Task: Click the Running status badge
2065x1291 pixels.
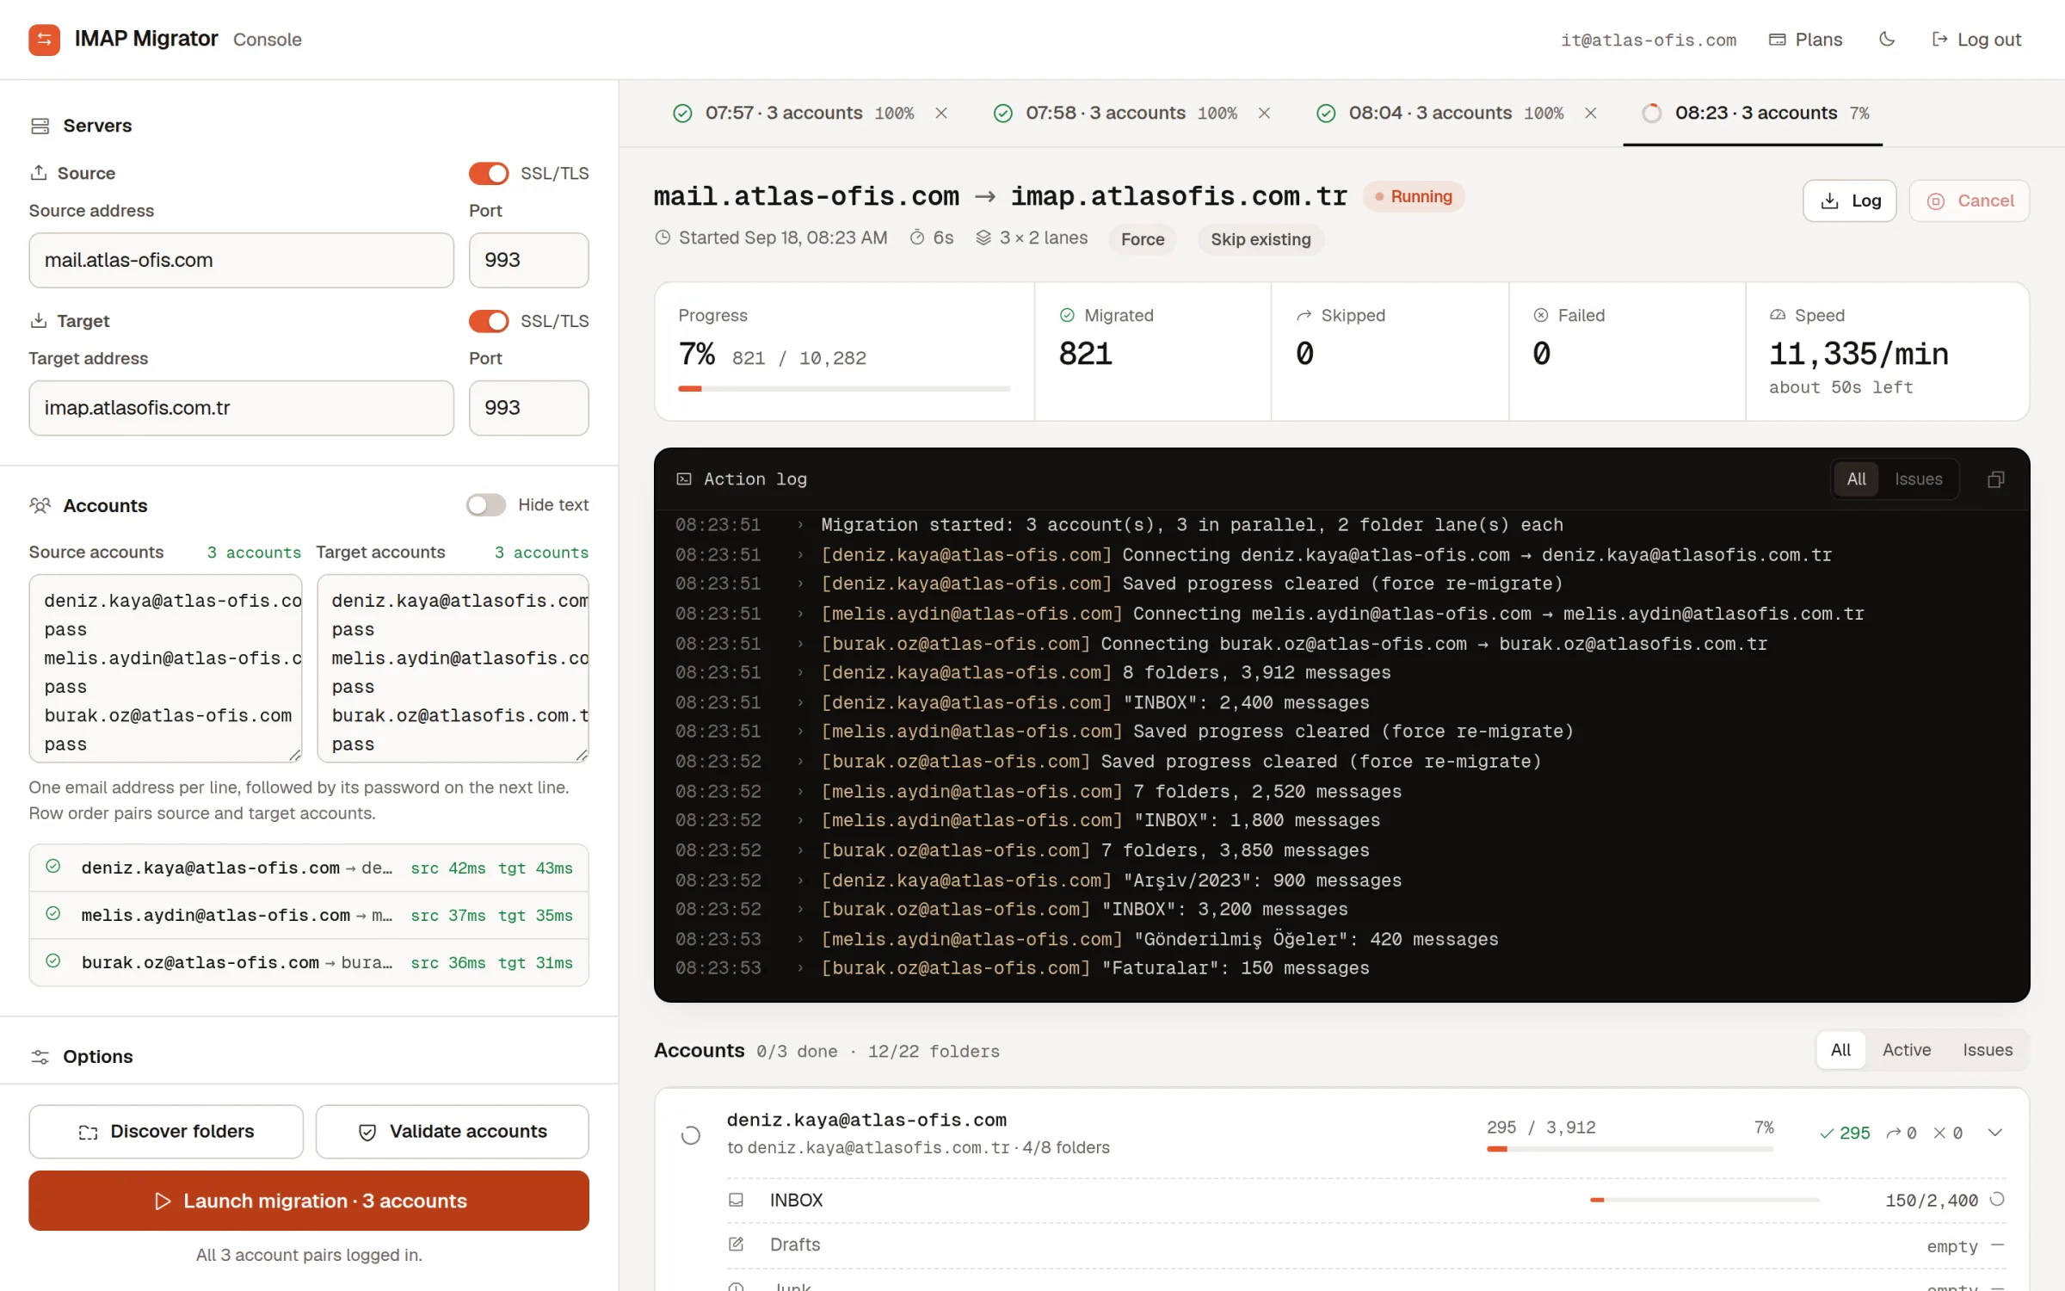Action: point(1413,197)
